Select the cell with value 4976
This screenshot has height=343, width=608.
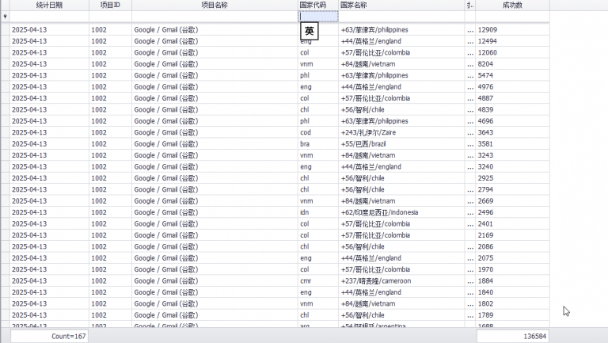pos(512,87)
